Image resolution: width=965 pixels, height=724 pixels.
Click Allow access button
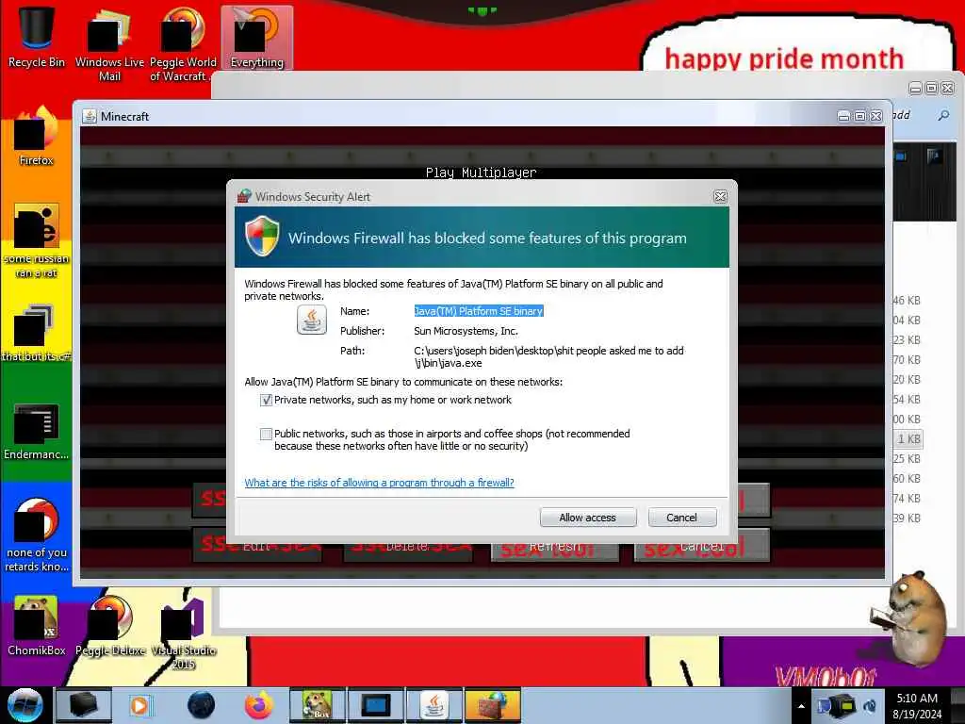[588, 518]
